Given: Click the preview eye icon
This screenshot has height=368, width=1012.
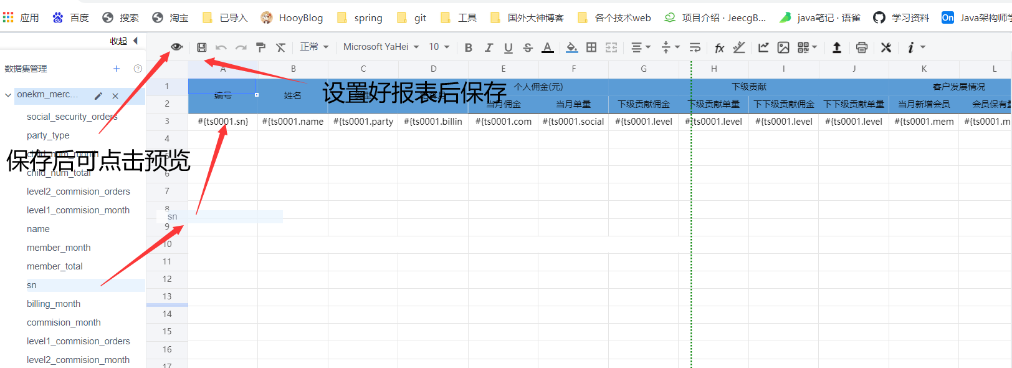Looking at the screenshot, I should (x=177, y=47).
